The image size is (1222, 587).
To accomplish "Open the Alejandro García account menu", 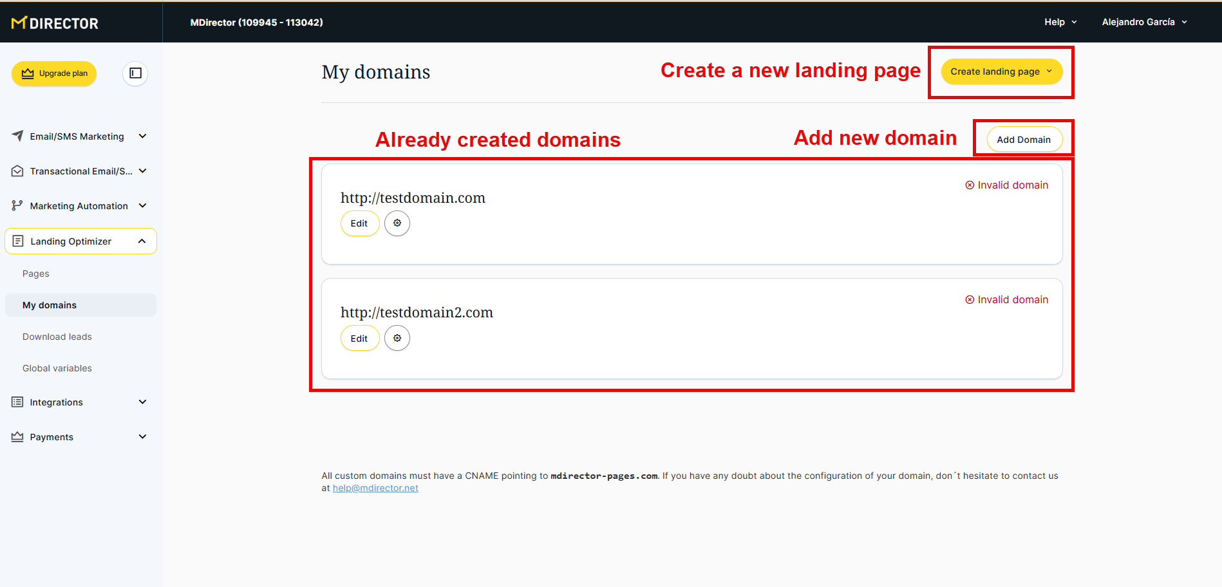I will pos(1143,22).
